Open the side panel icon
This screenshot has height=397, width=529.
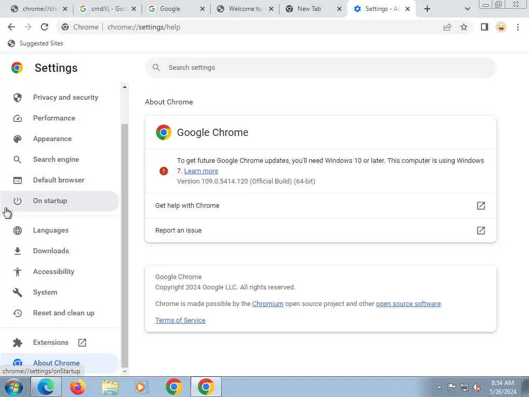tap(485, 27)
